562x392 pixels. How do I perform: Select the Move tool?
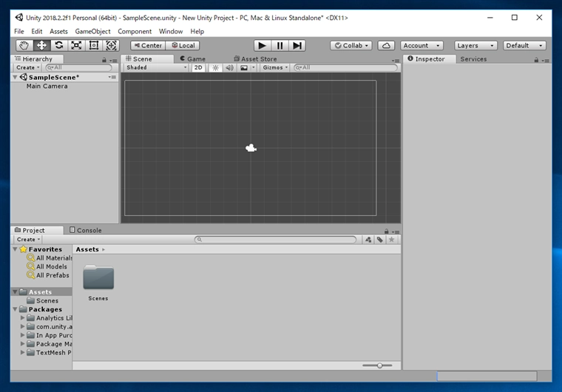41,46
